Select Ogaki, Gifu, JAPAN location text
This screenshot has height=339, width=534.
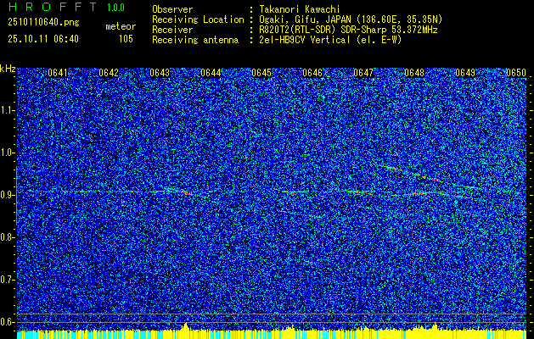[x=351, y=19]
